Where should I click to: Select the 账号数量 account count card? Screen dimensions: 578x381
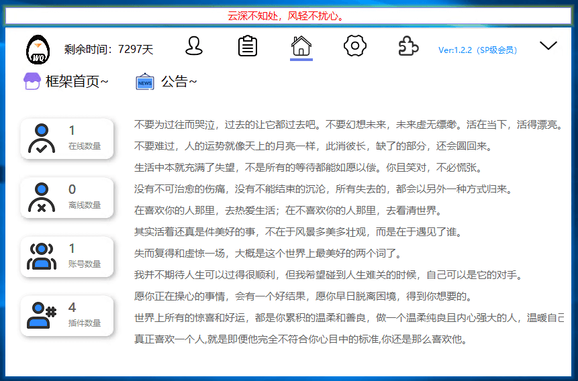pyautogui.click(x=67, y=257)
